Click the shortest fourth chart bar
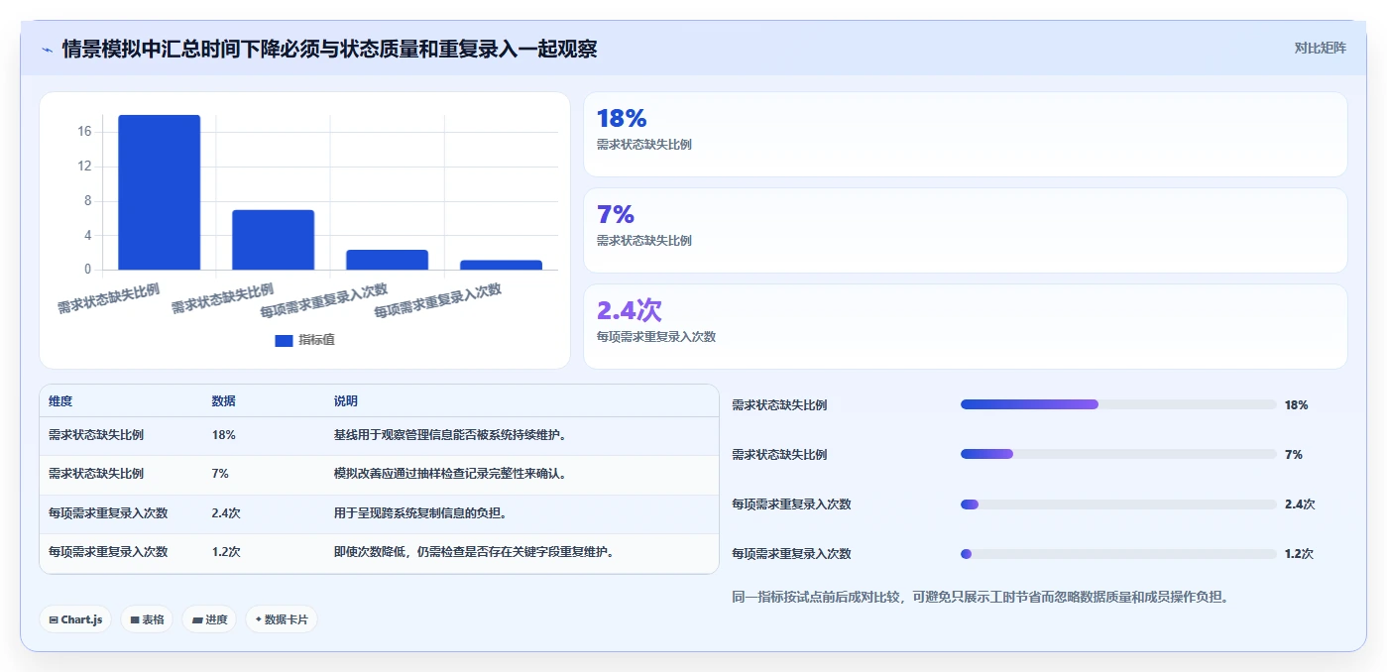This screenshot has width=1387, height=672. pos(501,265)
